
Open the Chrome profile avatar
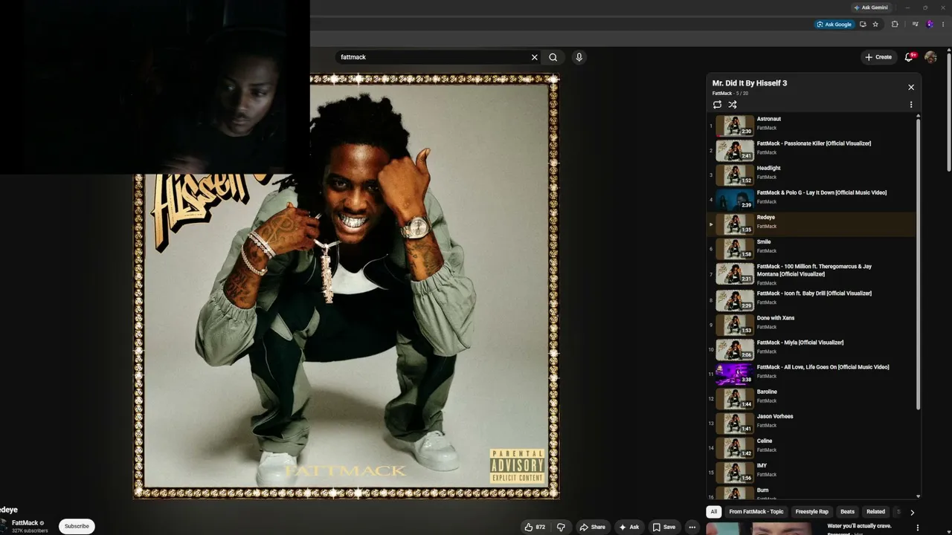[x=930, y=25]
